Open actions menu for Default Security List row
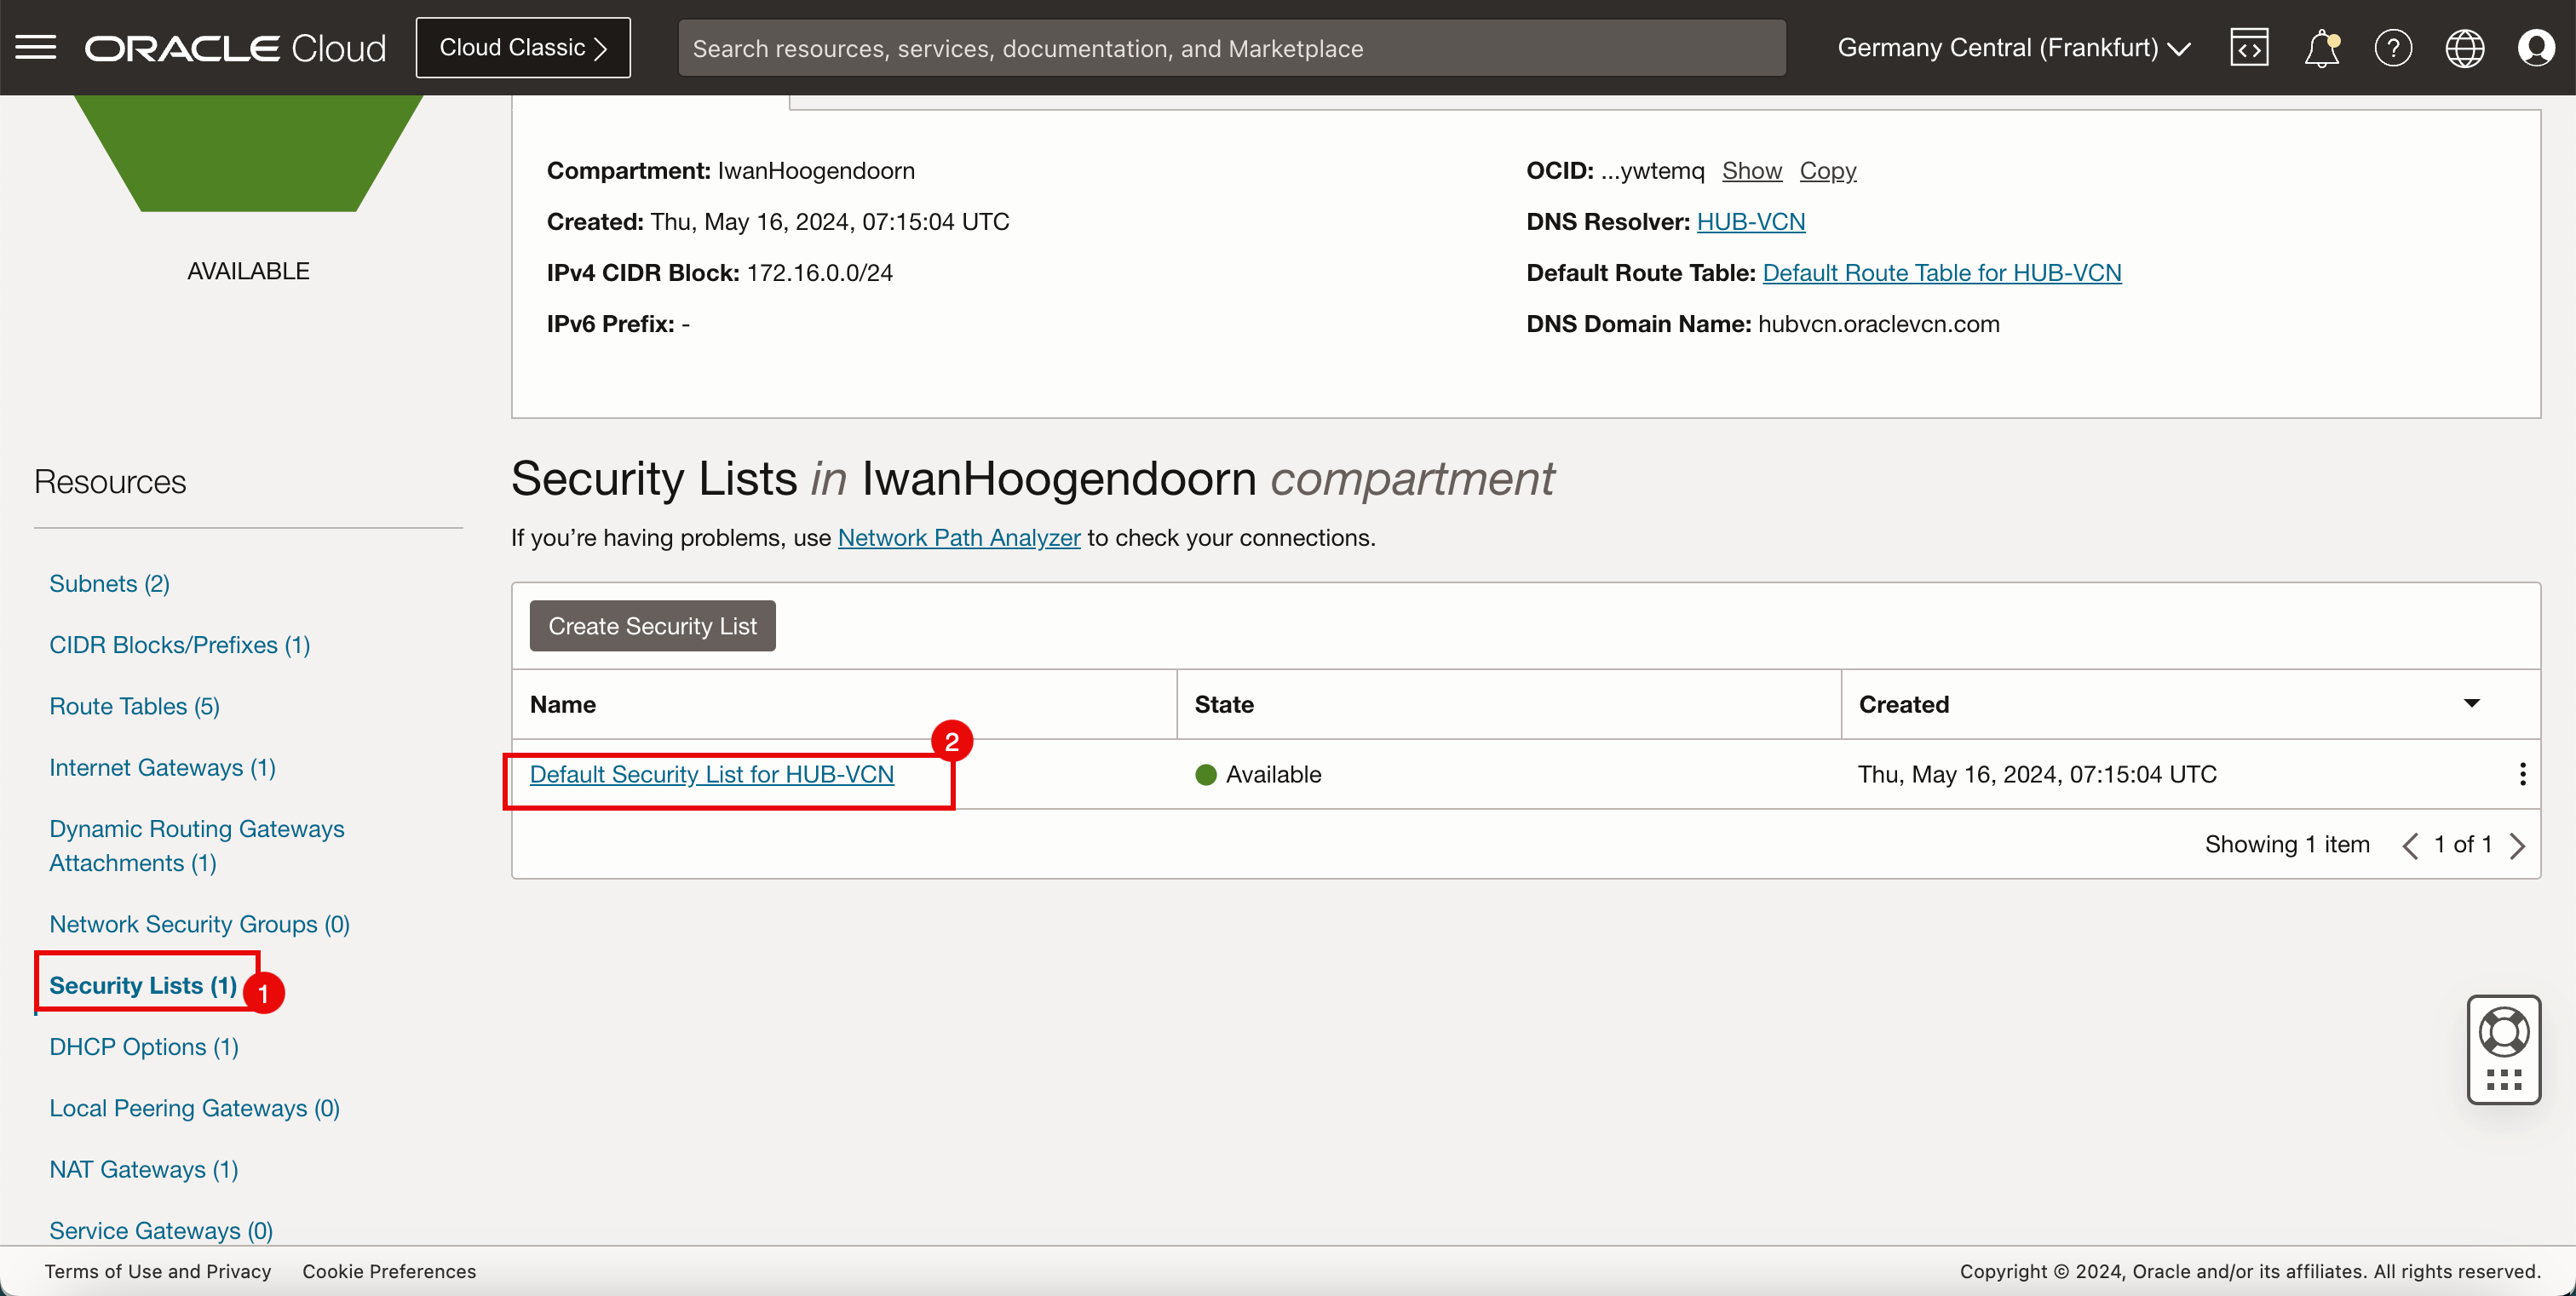Viewport: 2576px width, 1296px height. (2522, 774)
